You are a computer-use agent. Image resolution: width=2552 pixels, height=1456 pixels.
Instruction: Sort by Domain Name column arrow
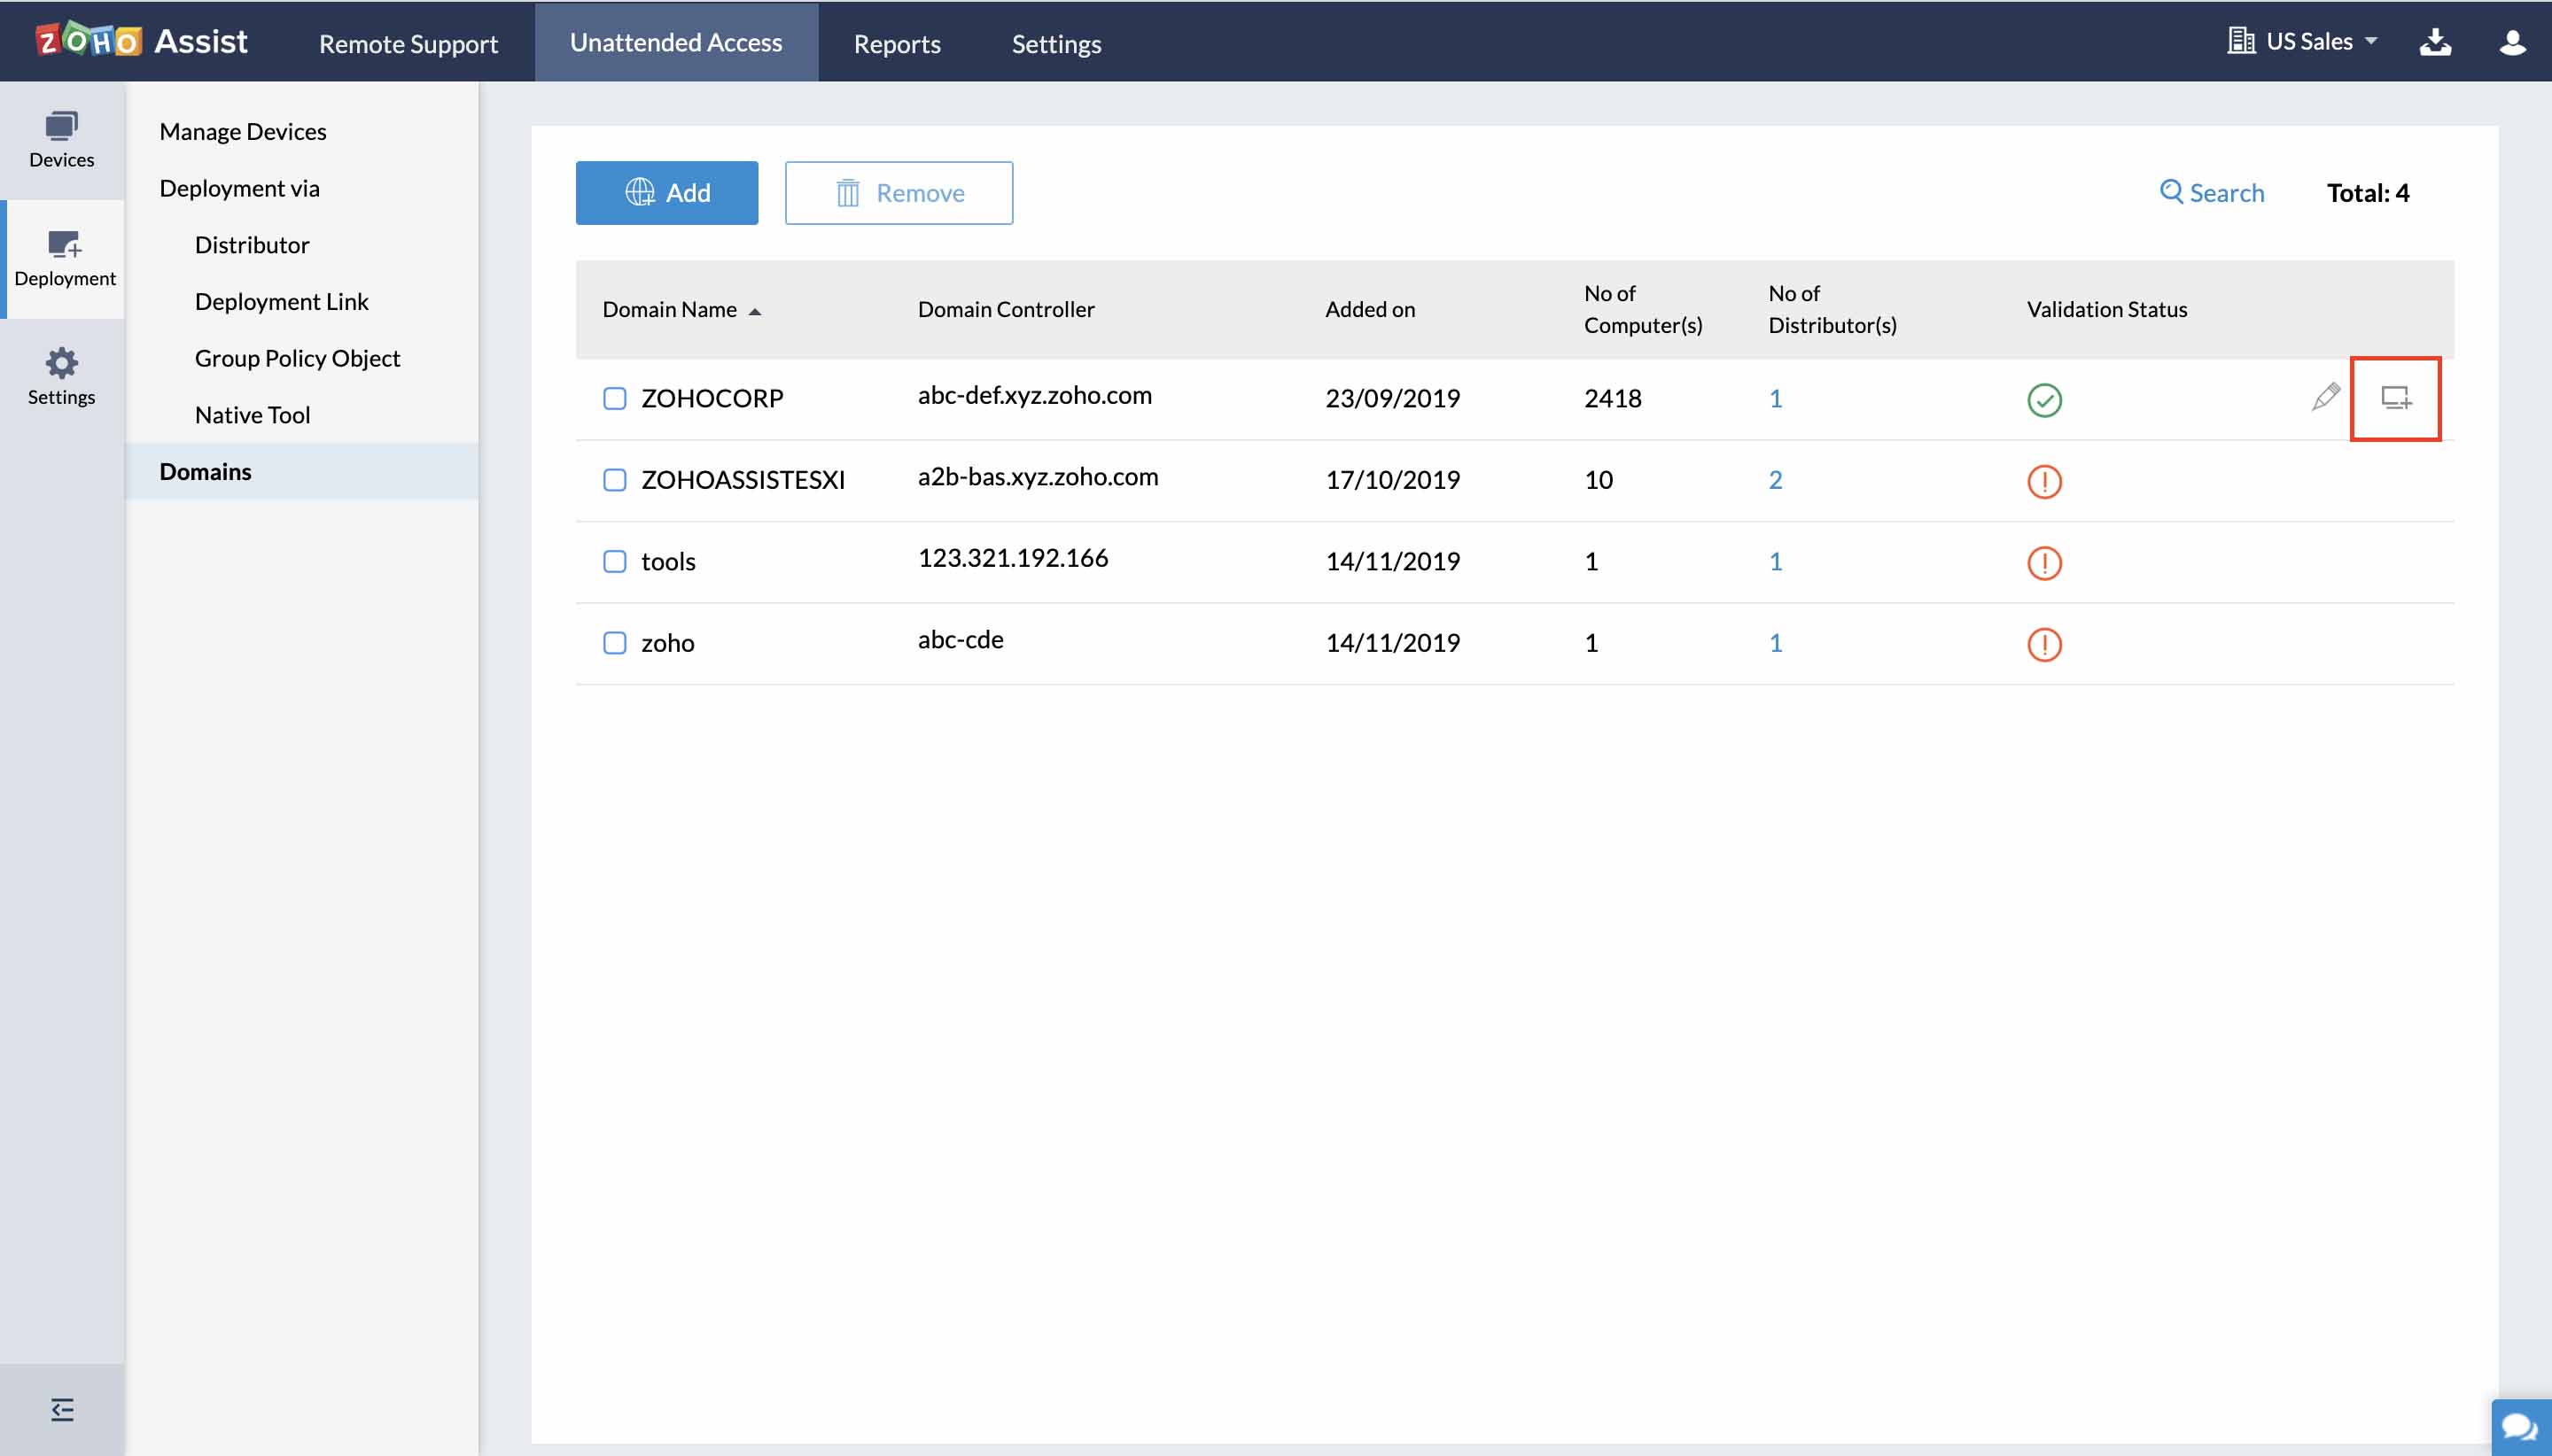coord(754,311)
